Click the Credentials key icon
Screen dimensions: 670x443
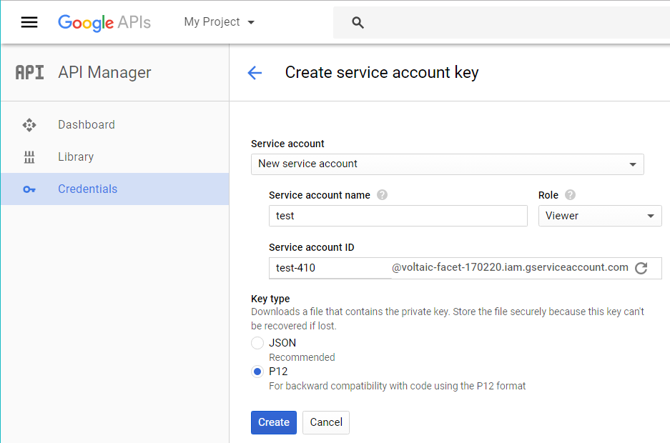29,189
